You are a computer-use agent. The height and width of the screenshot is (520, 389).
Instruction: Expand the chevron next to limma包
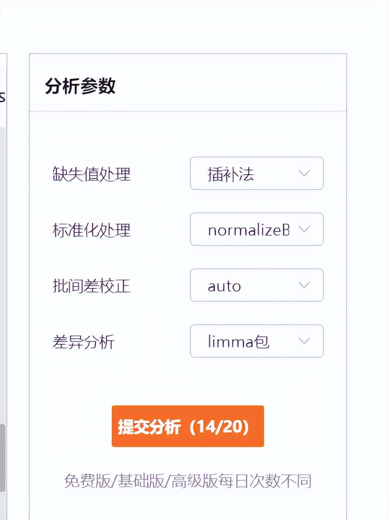coord(304,341)
